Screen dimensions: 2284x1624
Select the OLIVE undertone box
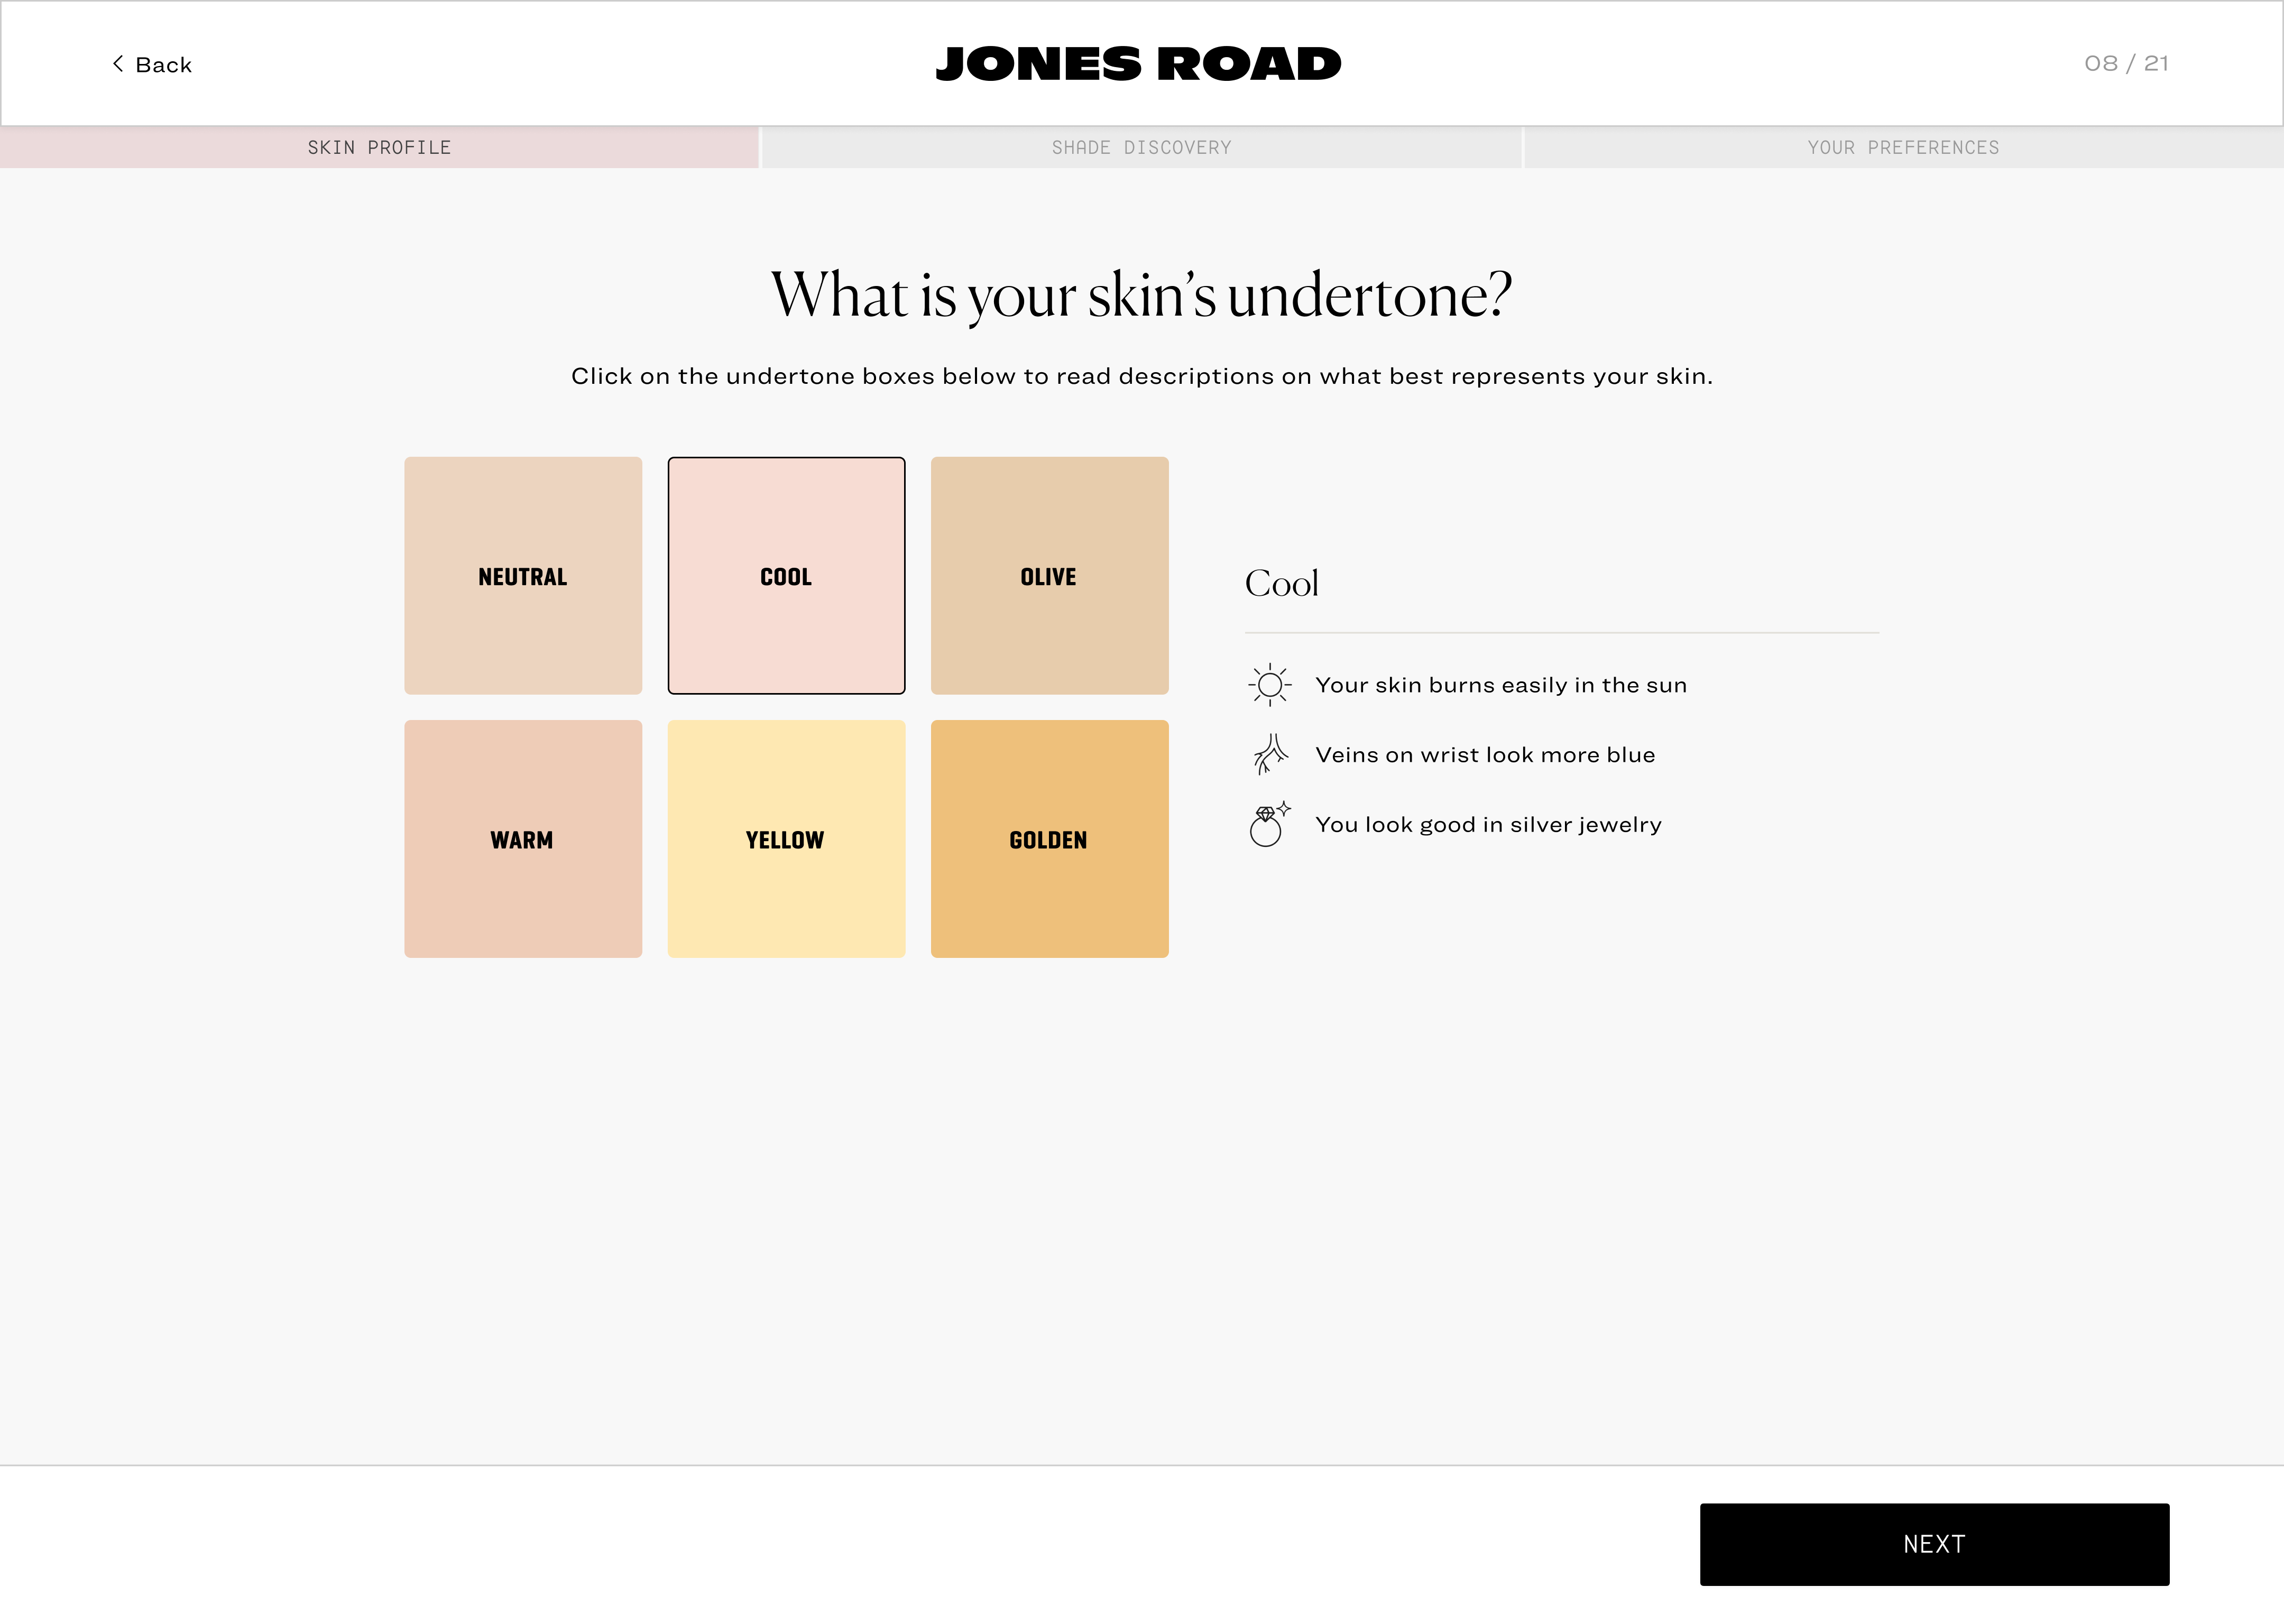pyautogui.click(x=1049, y=576)
